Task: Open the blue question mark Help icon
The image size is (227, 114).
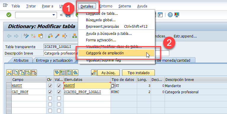Action: pos(170,15)
